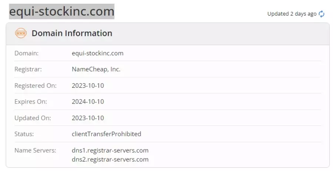Click the Registered On date 2023-10-10
This screenshot has height=171, width=333.
click(88, 85)
